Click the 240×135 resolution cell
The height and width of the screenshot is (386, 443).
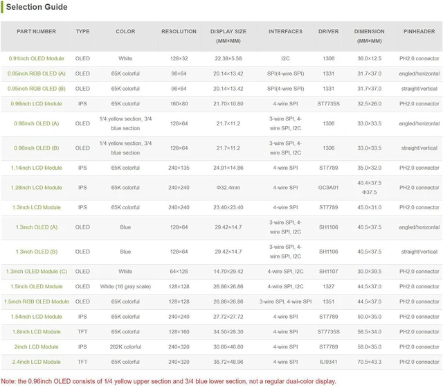(x=179, y=168)
